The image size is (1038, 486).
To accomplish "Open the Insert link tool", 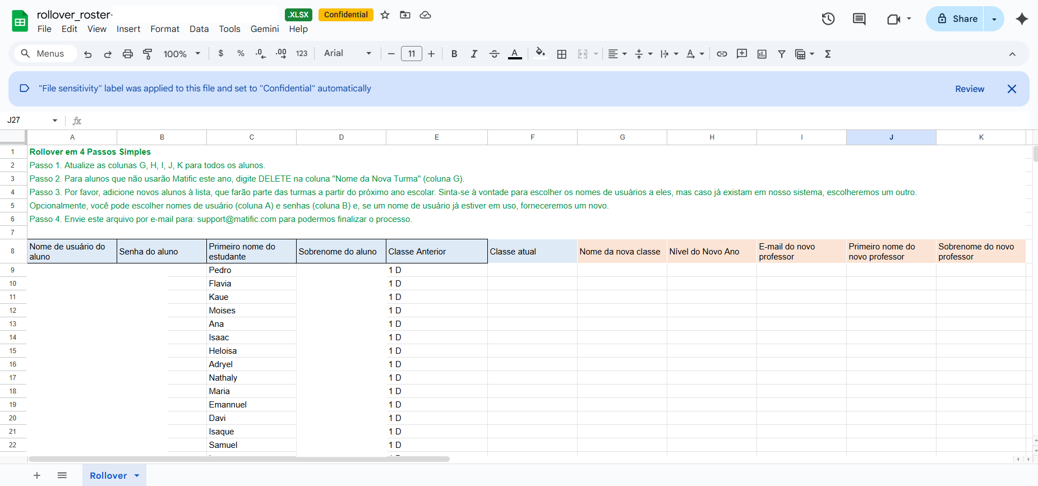I will click(722, 54).
